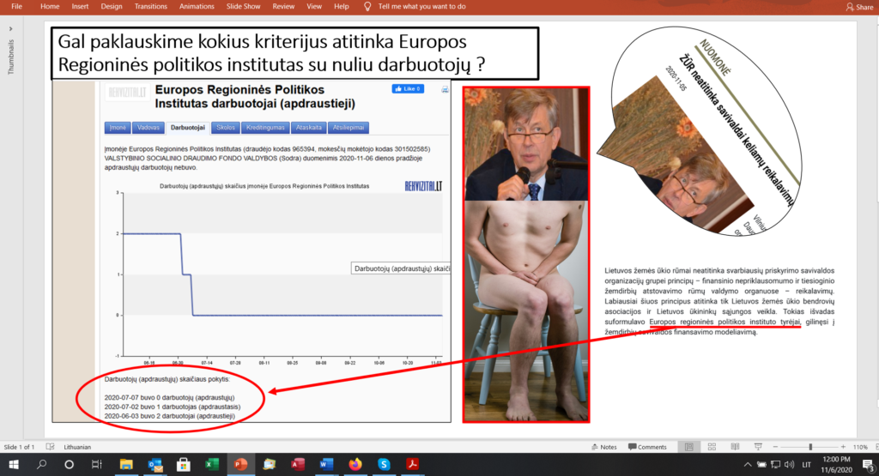Click the 'Darbuotojai' tab in screenshot image

click(x=188, y=128)
